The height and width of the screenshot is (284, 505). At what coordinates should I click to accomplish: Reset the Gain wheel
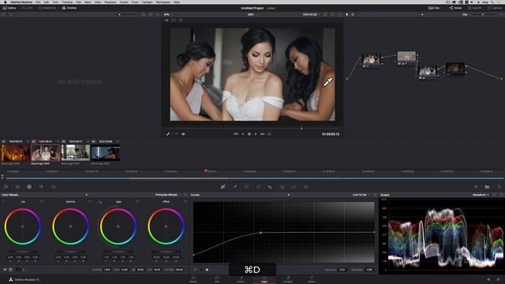pyautogui.click(x=137, y=202)
